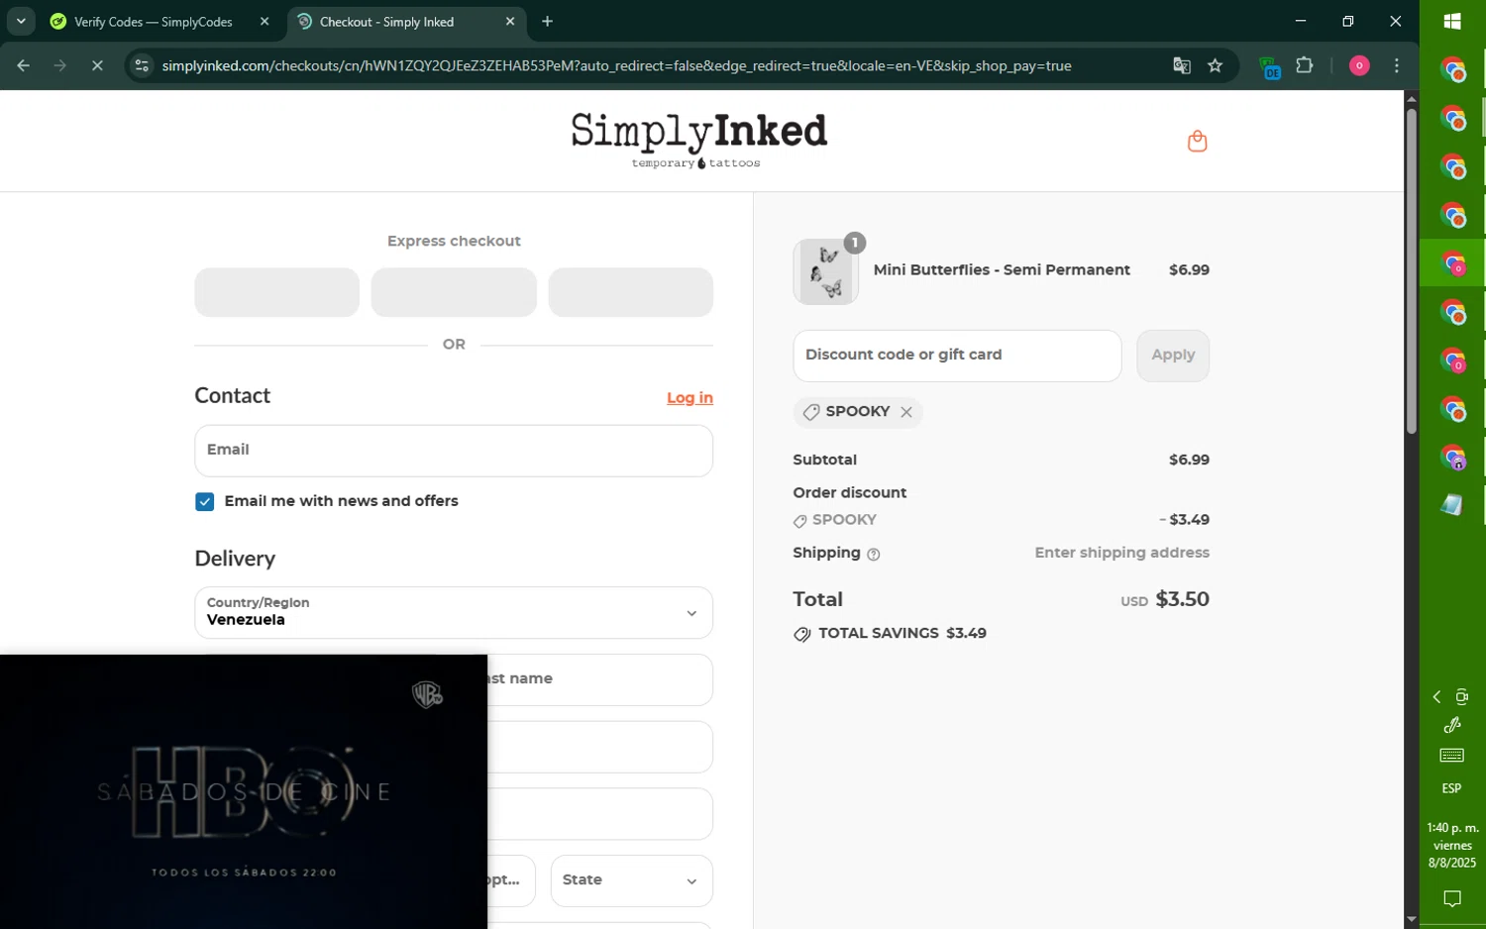
Task: Click the taskbar clock showing 1:40 p. m.
Action: tap(1452, 845)
